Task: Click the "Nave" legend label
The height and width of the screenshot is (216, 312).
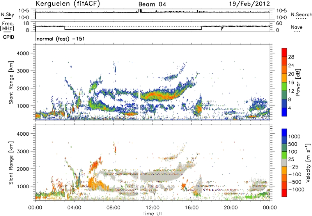Action: click(x=297, y=27)
